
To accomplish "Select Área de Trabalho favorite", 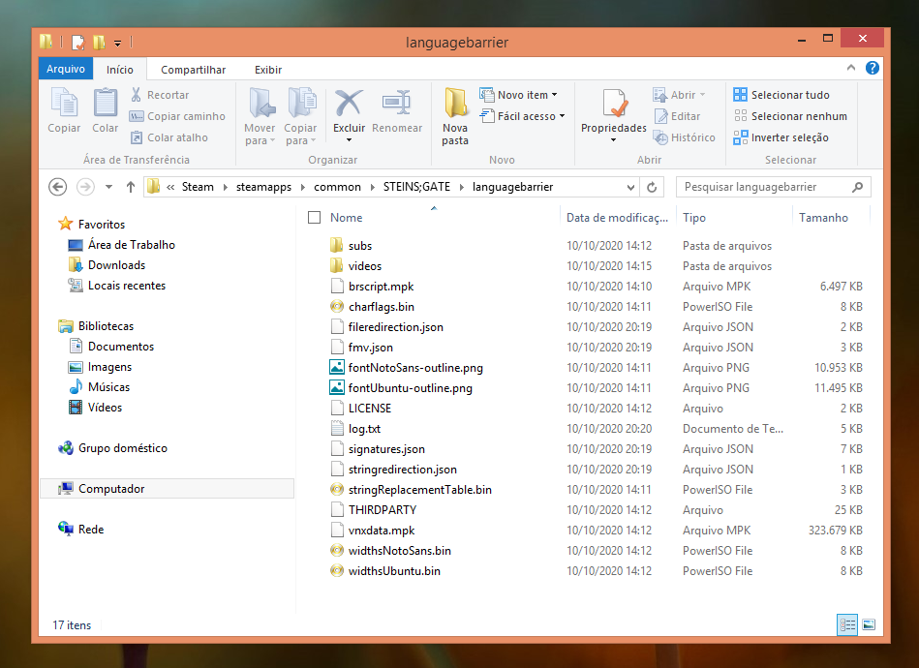I will point(122,245).
